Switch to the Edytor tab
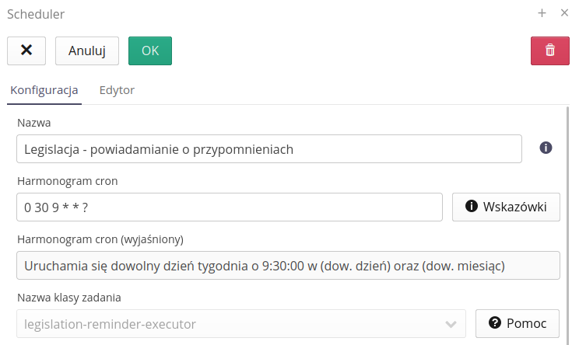Viewport: 572px width, 345px height. 117,90
